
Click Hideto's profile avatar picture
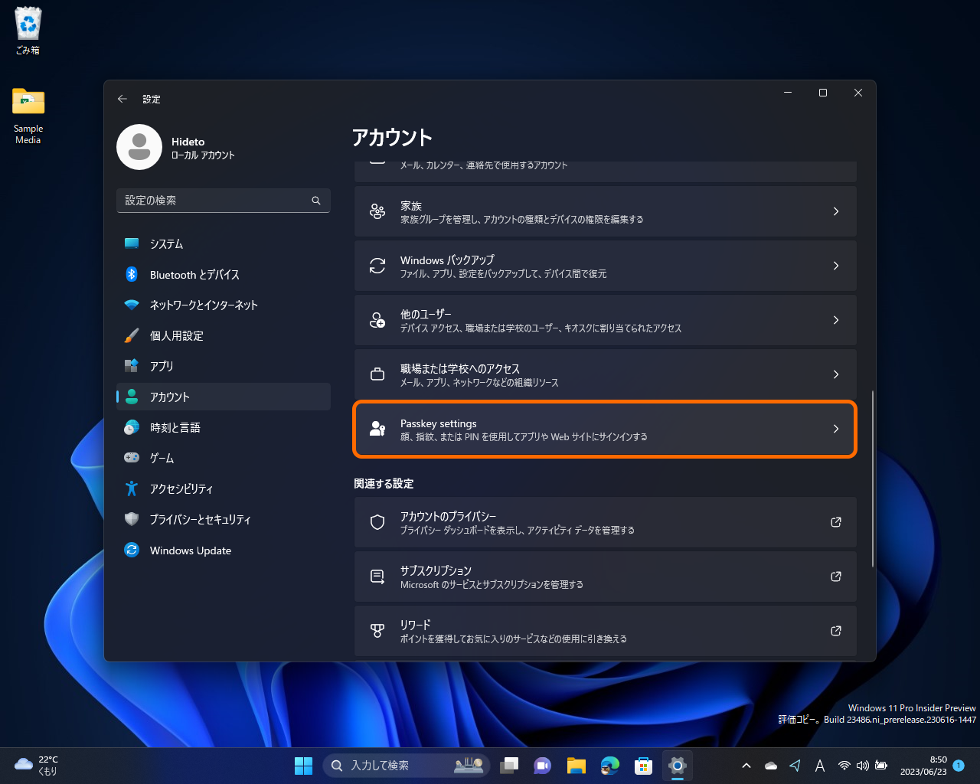click(139, 147)
